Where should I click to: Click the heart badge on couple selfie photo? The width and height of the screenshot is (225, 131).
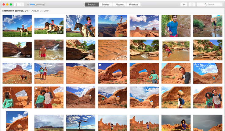click(36, 88)
